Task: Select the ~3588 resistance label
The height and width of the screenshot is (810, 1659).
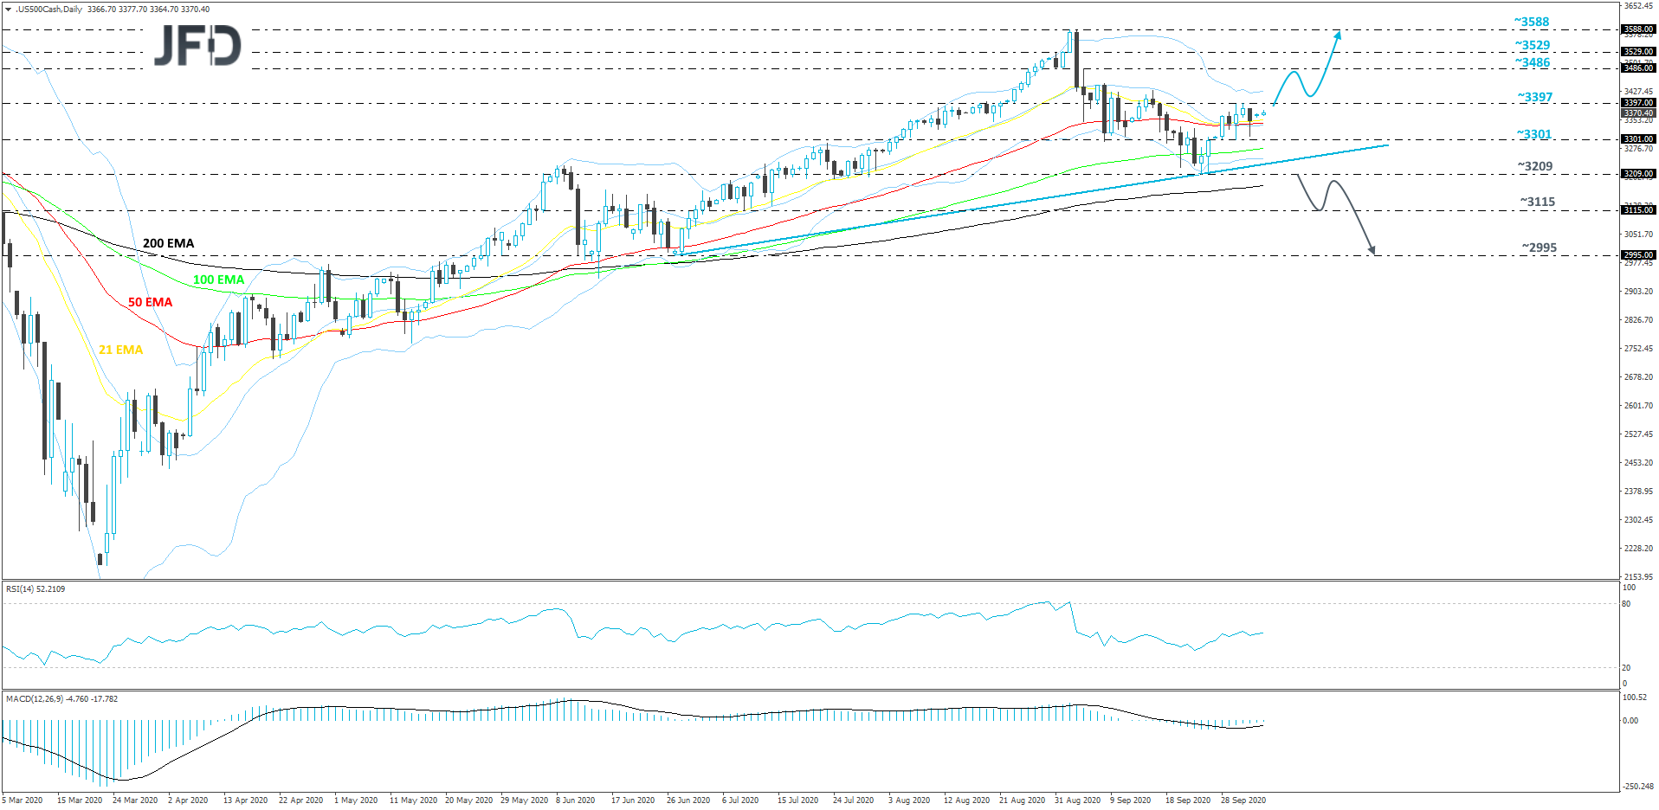Action: coord(1532,22)
